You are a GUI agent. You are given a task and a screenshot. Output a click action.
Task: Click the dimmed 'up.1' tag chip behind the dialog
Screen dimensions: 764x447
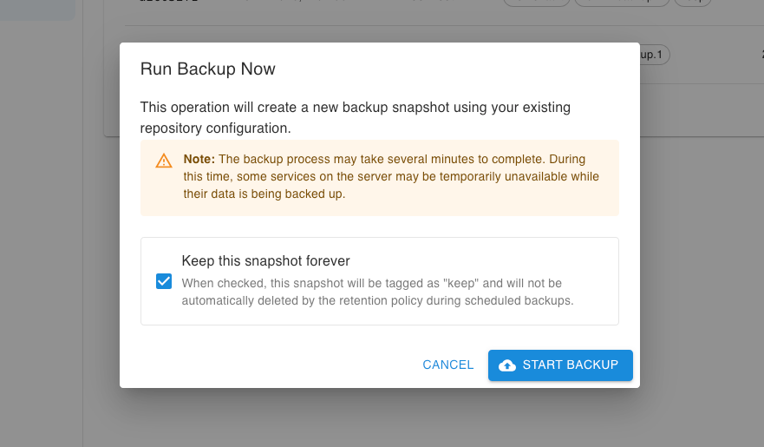pos(655,55)
